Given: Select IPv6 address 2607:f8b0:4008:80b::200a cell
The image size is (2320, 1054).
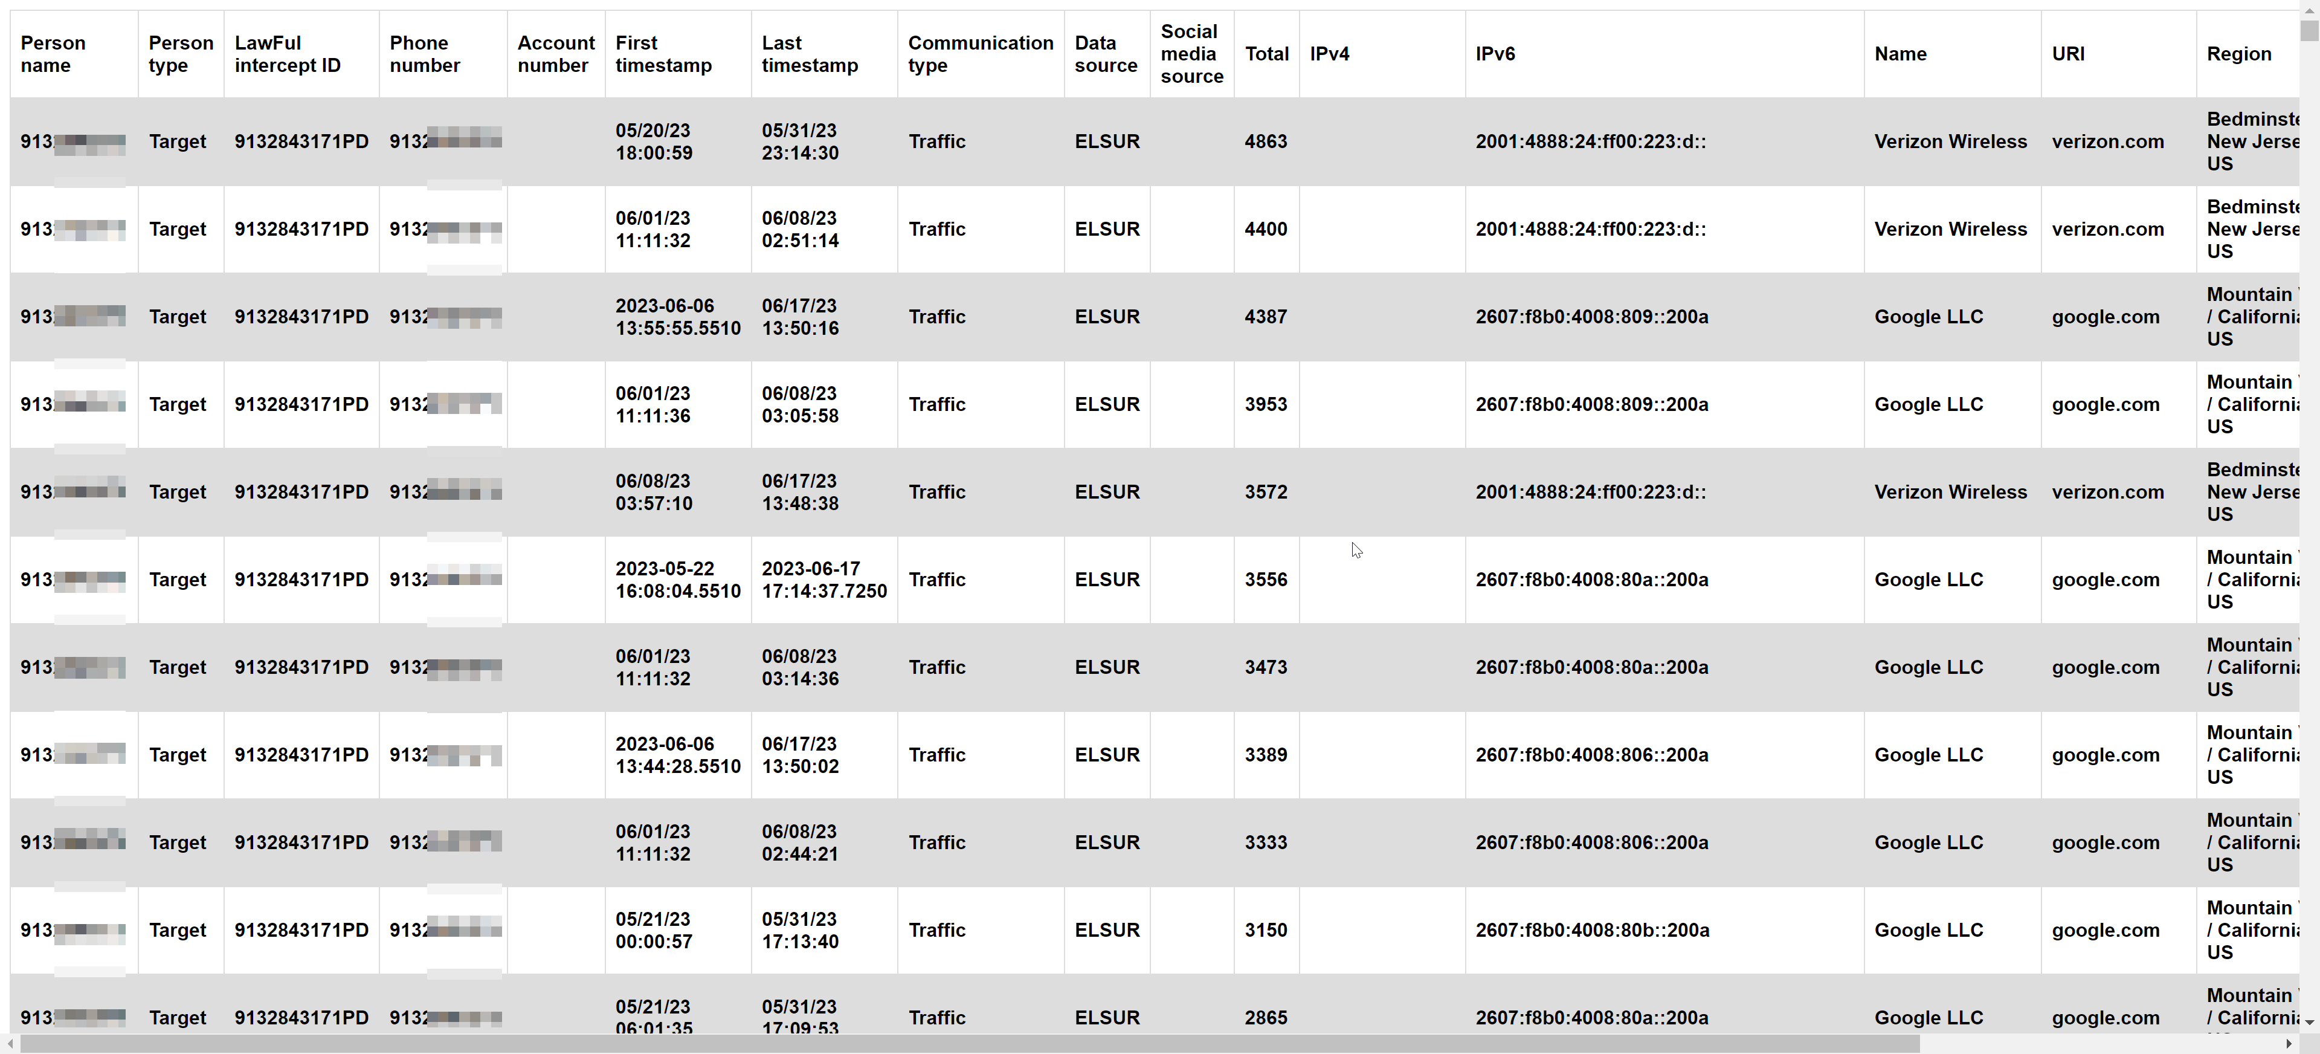Looking at the screenshot, I should pos(1591,930).
